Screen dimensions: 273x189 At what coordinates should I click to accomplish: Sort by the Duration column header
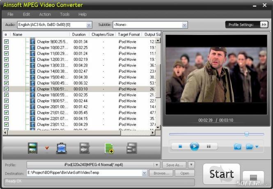pyautogui.click(x=79, y=35)
